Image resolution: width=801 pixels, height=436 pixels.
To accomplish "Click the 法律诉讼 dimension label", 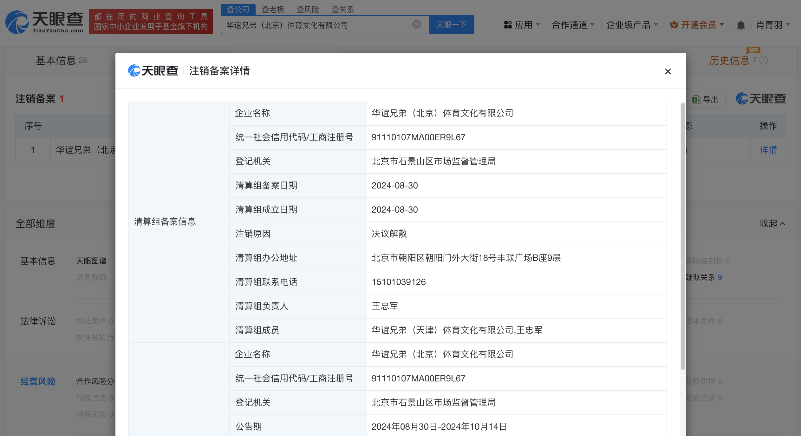I will [x=38, y=321].
